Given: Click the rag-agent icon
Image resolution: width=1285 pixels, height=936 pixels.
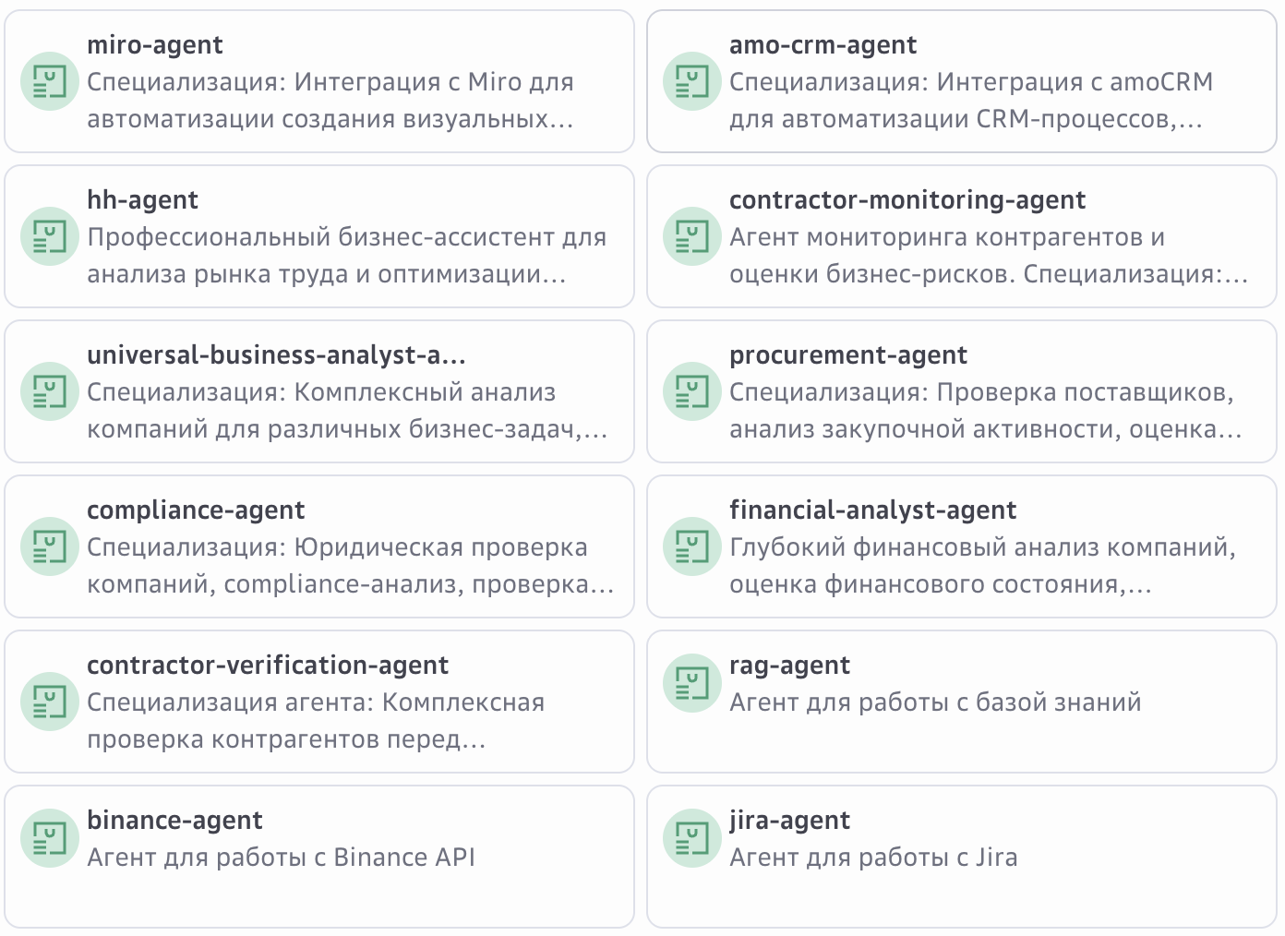Looking at the screenshot, I should 691,683.
